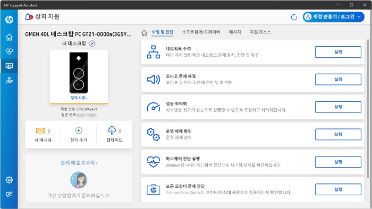Viewport: 372px width, 209px height.
Task: Click the 성능 최적화 title
Action: pyautogui.click(x=176, y=103)
